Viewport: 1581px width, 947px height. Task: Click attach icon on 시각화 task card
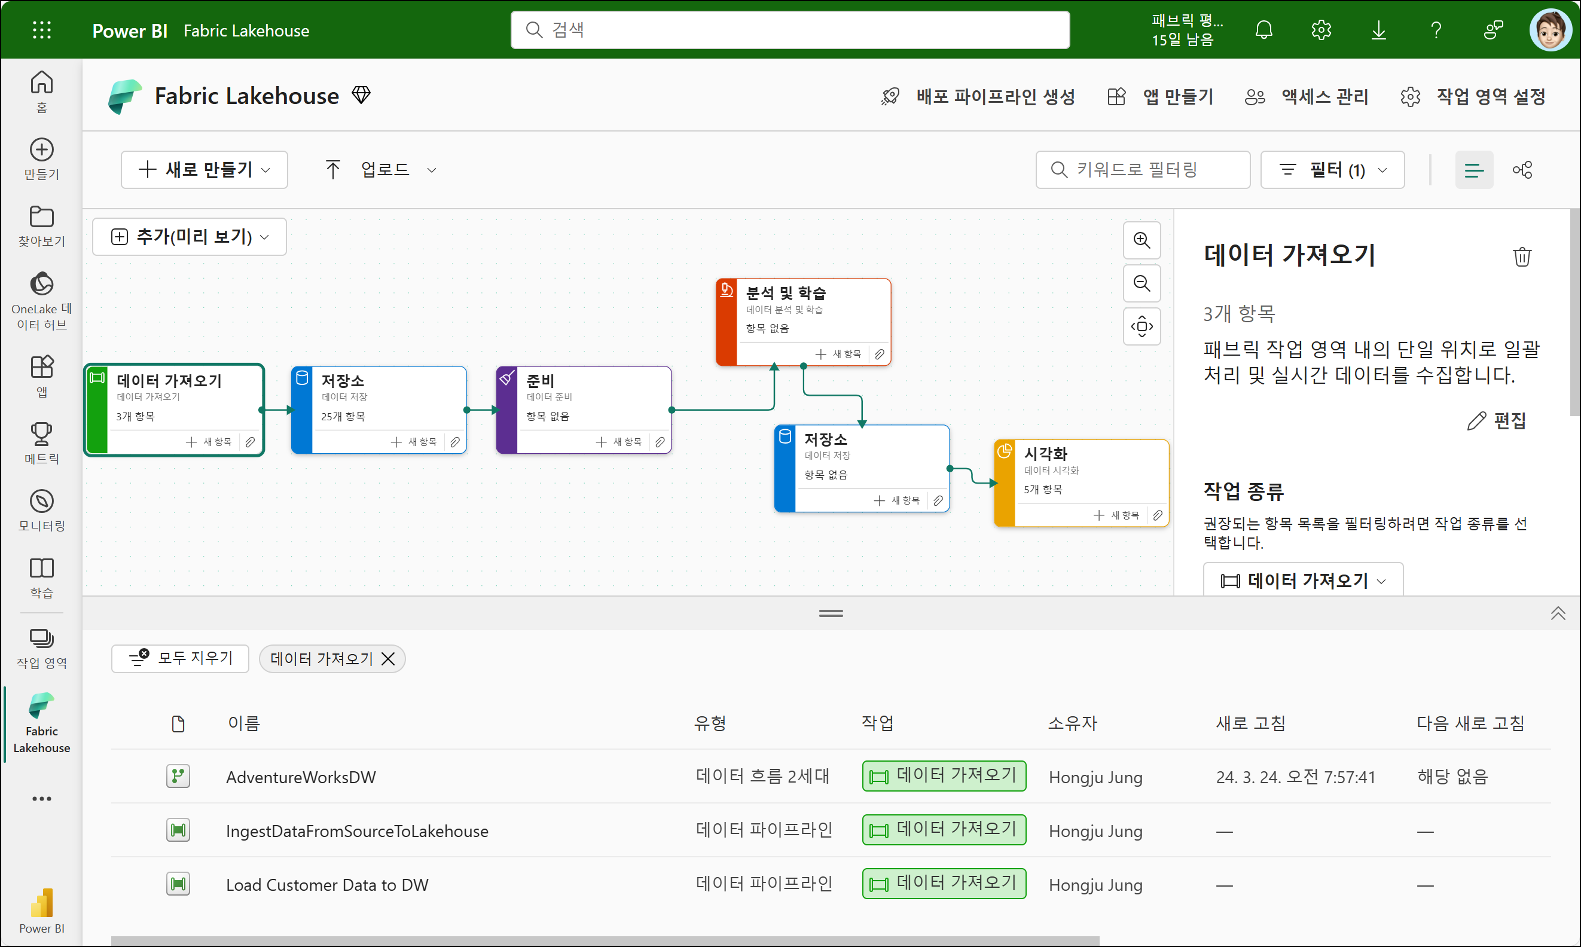[x=1157, y=515]
